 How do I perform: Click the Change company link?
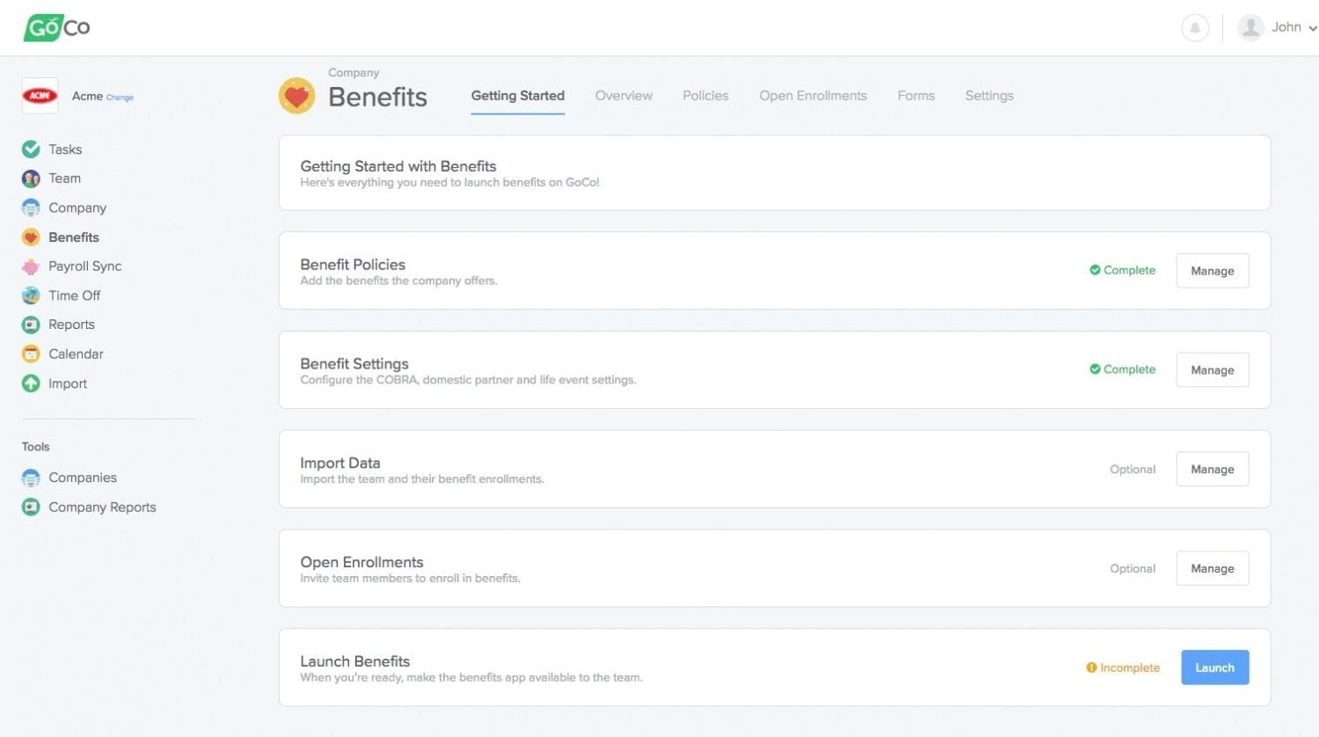point(120,98)
